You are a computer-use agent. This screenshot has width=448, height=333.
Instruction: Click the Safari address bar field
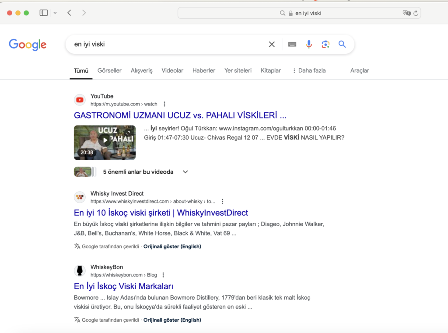coord(299,13)
